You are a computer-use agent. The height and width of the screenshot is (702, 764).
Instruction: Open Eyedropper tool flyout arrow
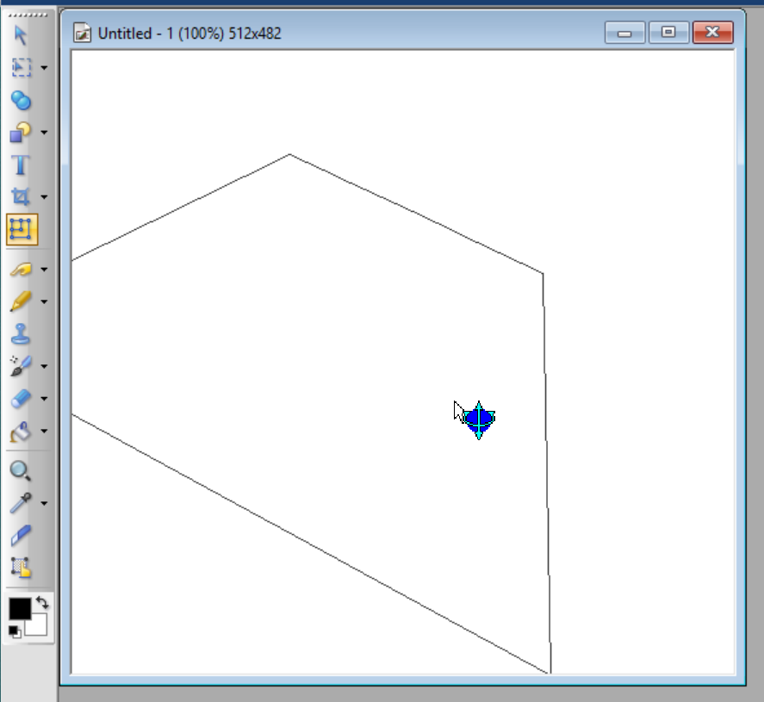(44, 503)
